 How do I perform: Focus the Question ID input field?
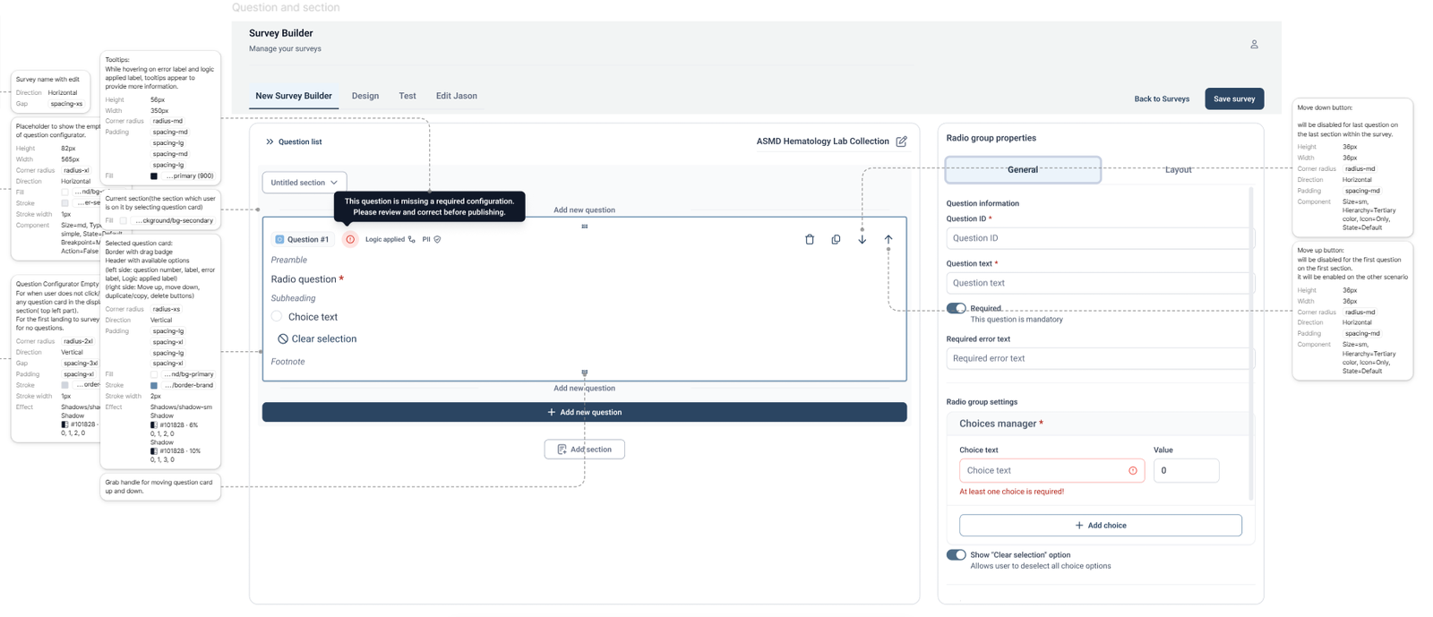pyautogui.click(x=1101, y=238)
